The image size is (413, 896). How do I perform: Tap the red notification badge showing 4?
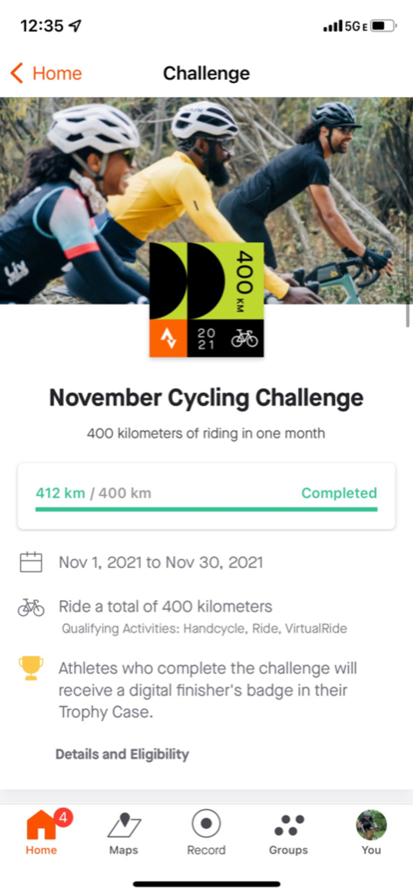(x=65, y=818)
